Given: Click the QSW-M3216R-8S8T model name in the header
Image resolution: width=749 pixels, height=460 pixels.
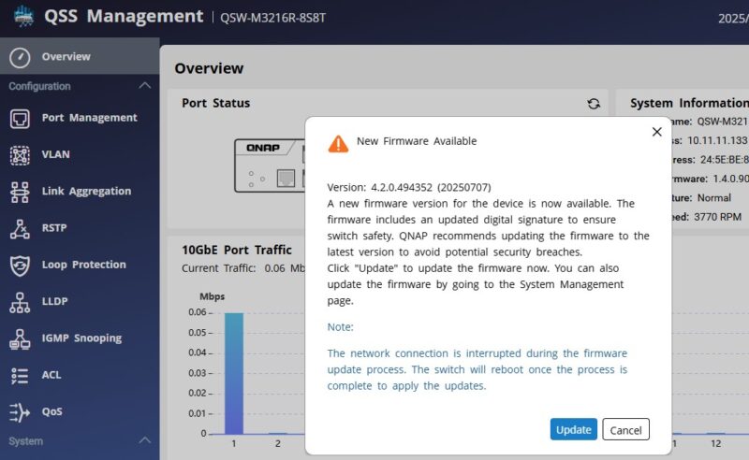Looking at the screenshot, I should pos(272,18).
